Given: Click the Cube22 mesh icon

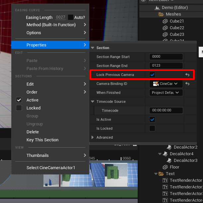Looking at the screenshot, I should [x=165, y=28].
